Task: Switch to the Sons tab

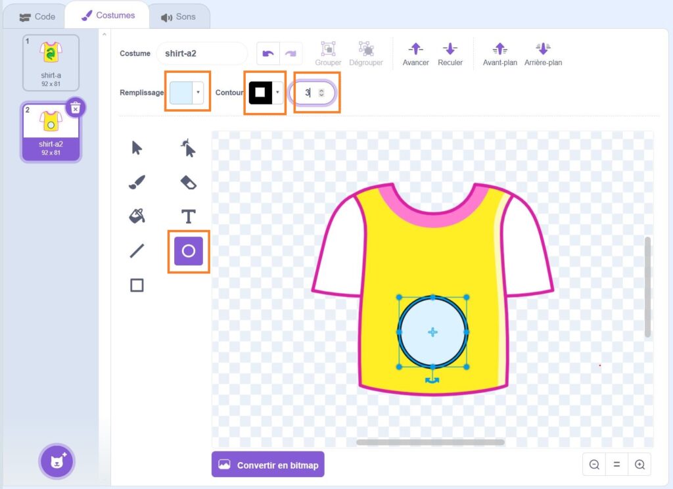Action: [178, 16]
